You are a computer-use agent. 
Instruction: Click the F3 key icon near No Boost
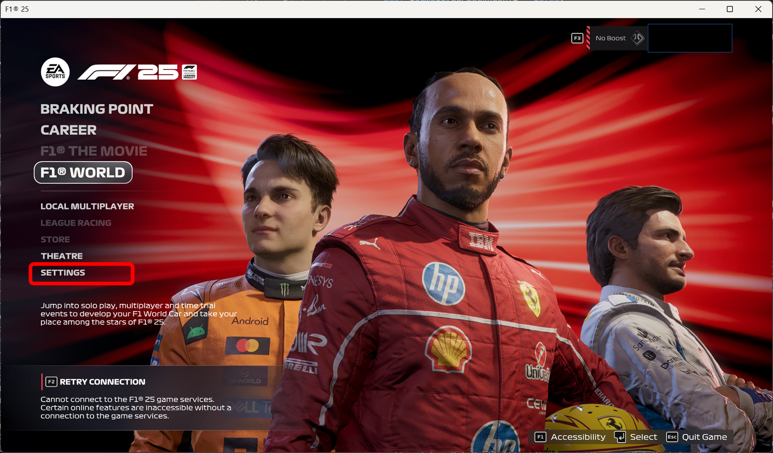(x=577, y=38)
